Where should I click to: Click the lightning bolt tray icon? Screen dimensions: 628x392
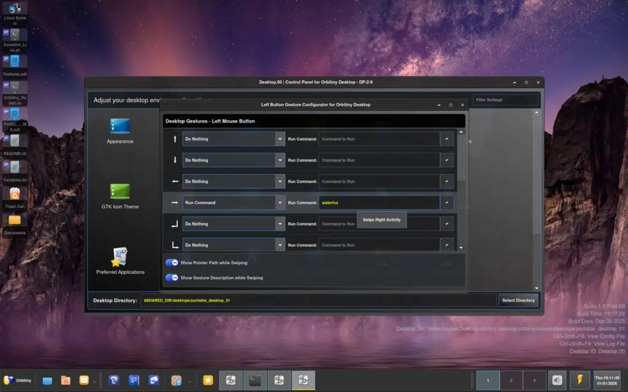579,380
